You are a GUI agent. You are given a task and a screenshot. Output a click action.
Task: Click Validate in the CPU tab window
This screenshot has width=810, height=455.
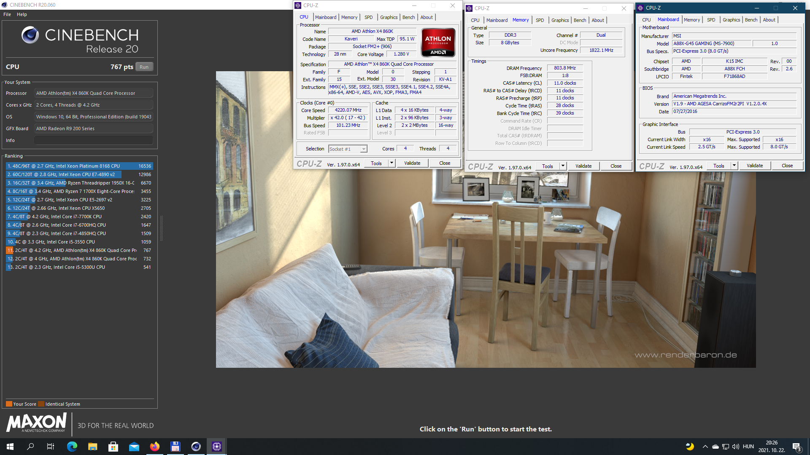[x=412, y=163]
